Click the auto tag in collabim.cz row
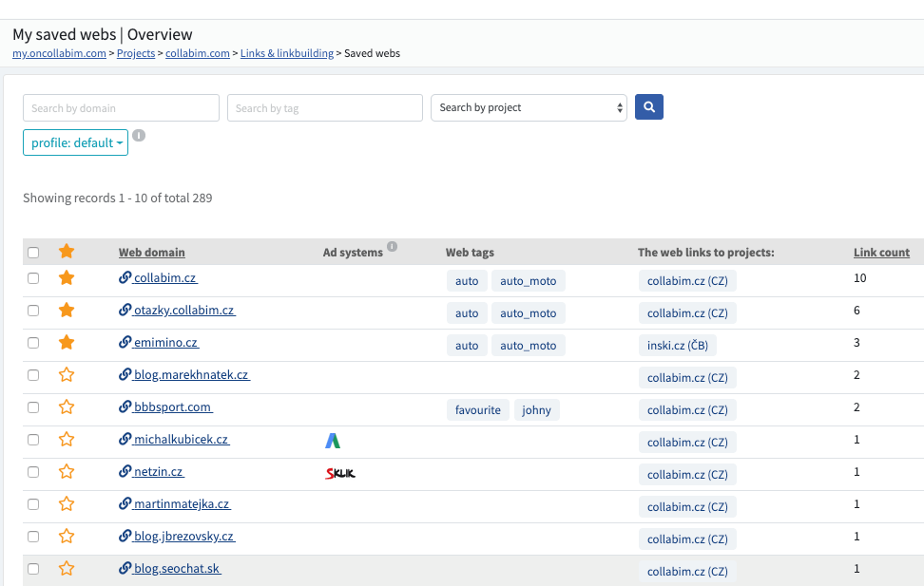The image size is (924, 586). [x=467, y=281]
